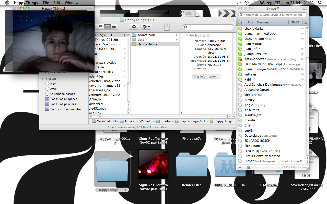Click the HappyThings application icon in Finder

pos(134,44)
